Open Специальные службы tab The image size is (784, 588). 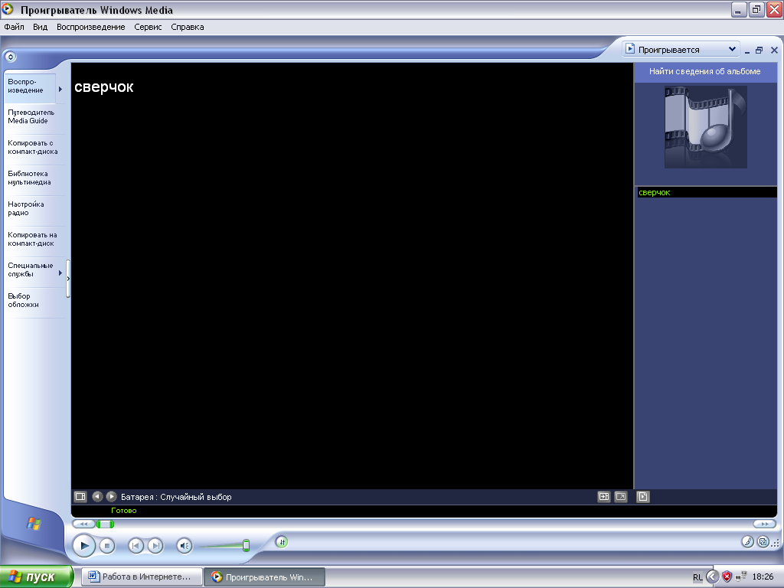(30, 270)
